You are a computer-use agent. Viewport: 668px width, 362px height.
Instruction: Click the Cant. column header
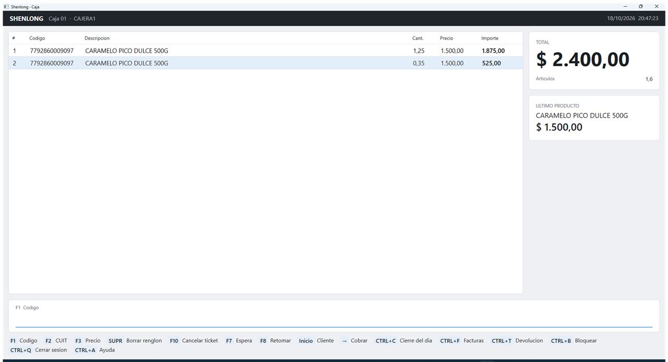(x=417, y=38)
